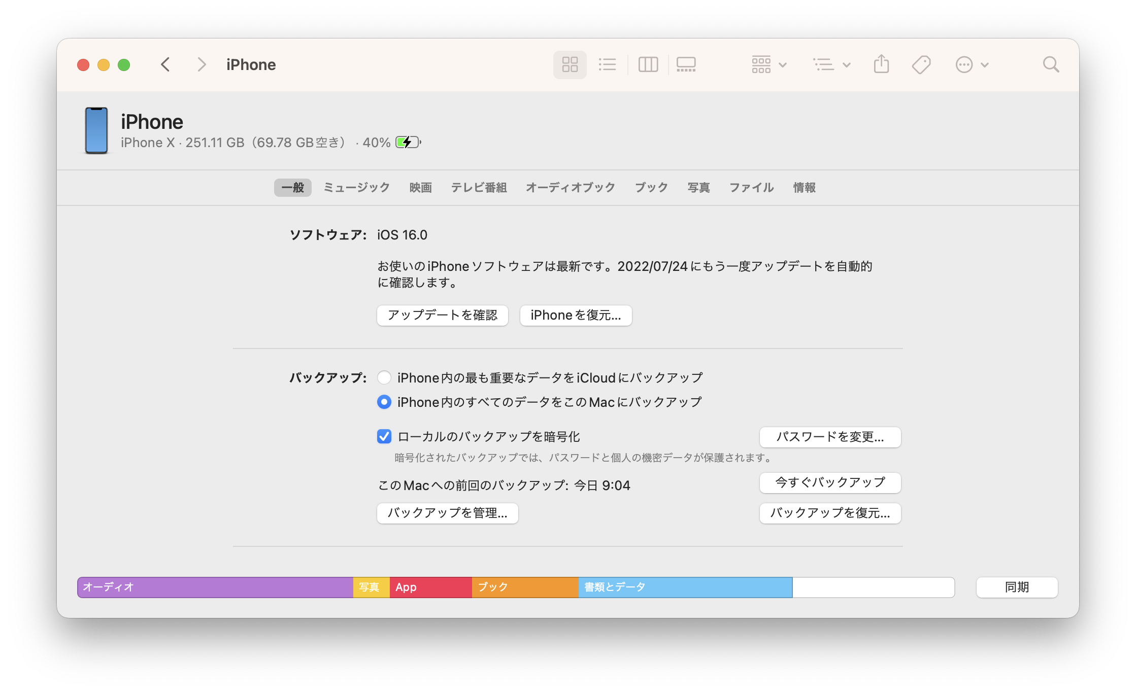This screenshot has width=1136, height=693.
Task: Open the ブック tab
Action: coord(651,188)
